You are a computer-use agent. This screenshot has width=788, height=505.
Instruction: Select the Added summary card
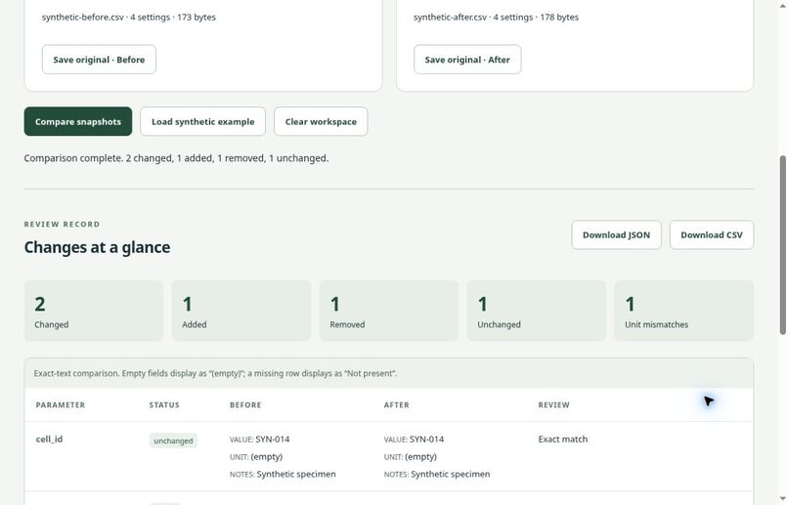point(241,311)
